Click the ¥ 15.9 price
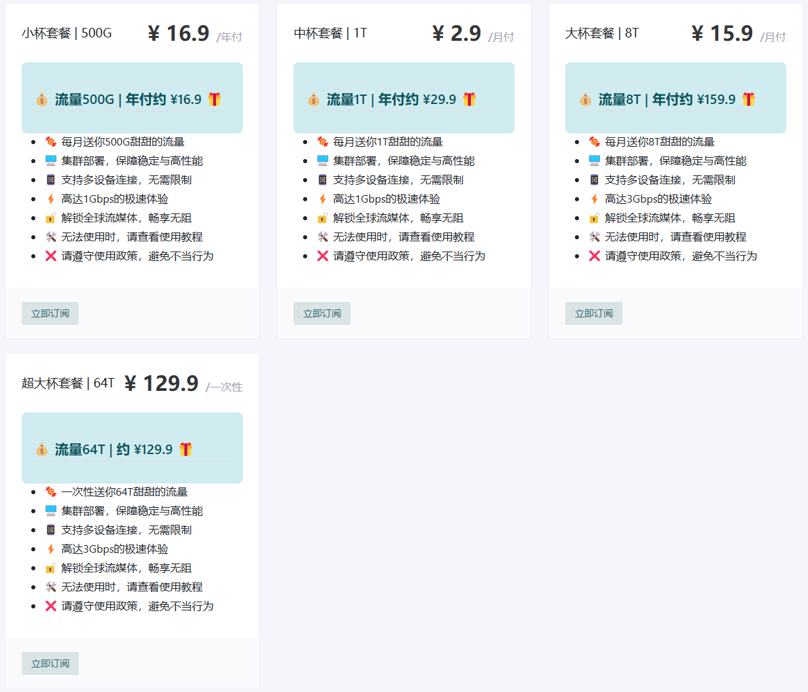Screen dimensions: 808x692 pos(722,34)
